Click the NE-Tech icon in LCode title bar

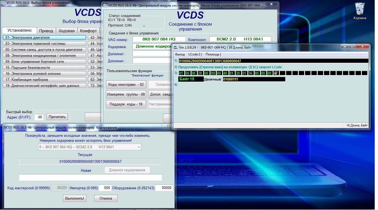(176, 47)
